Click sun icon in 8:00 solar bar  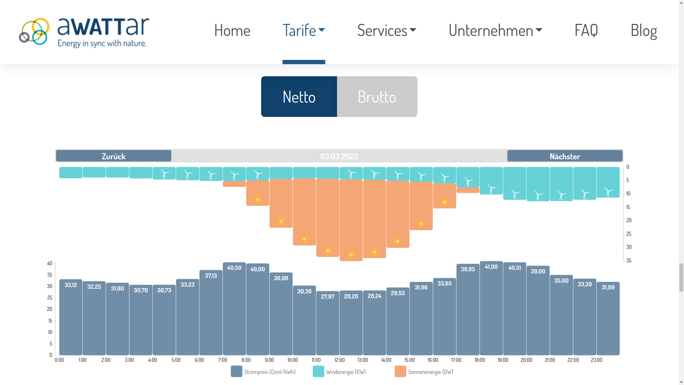pyautogui.click(x=258, y=199)
